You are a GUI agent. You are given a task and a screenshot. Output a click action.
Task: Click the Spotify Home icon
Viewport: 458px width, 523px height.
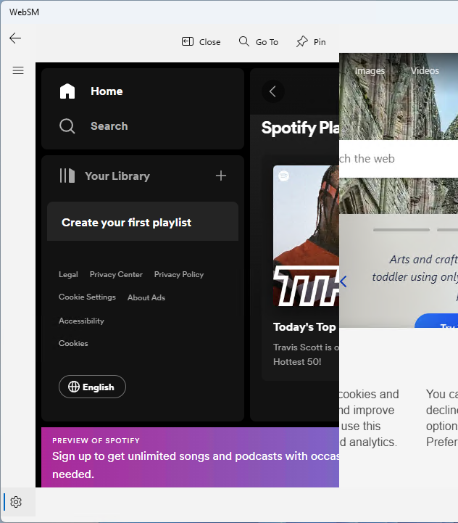[x=67, y=91]
